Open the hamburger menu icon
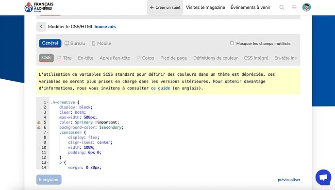The width and height of the screenshot is (335, 190). click(x=294, y=7)
